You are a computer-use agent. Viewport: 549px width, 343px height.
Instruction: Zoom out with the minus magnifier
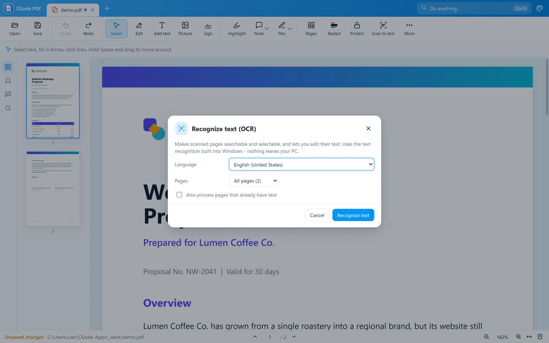coord(486,337)
